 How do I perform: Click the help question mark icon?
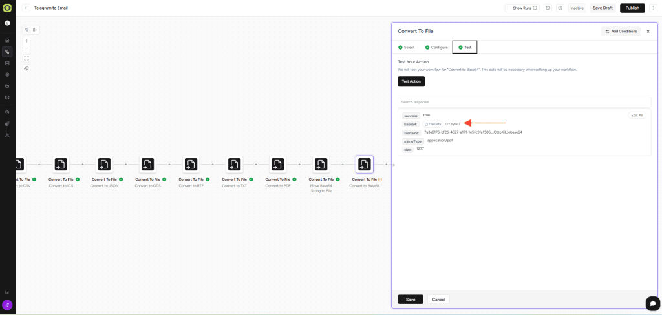(x=560, y=8)
